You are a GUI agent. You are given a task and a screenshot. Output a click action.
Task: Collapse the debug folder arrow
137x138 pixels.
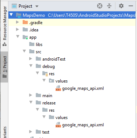(x=31, y=66)
